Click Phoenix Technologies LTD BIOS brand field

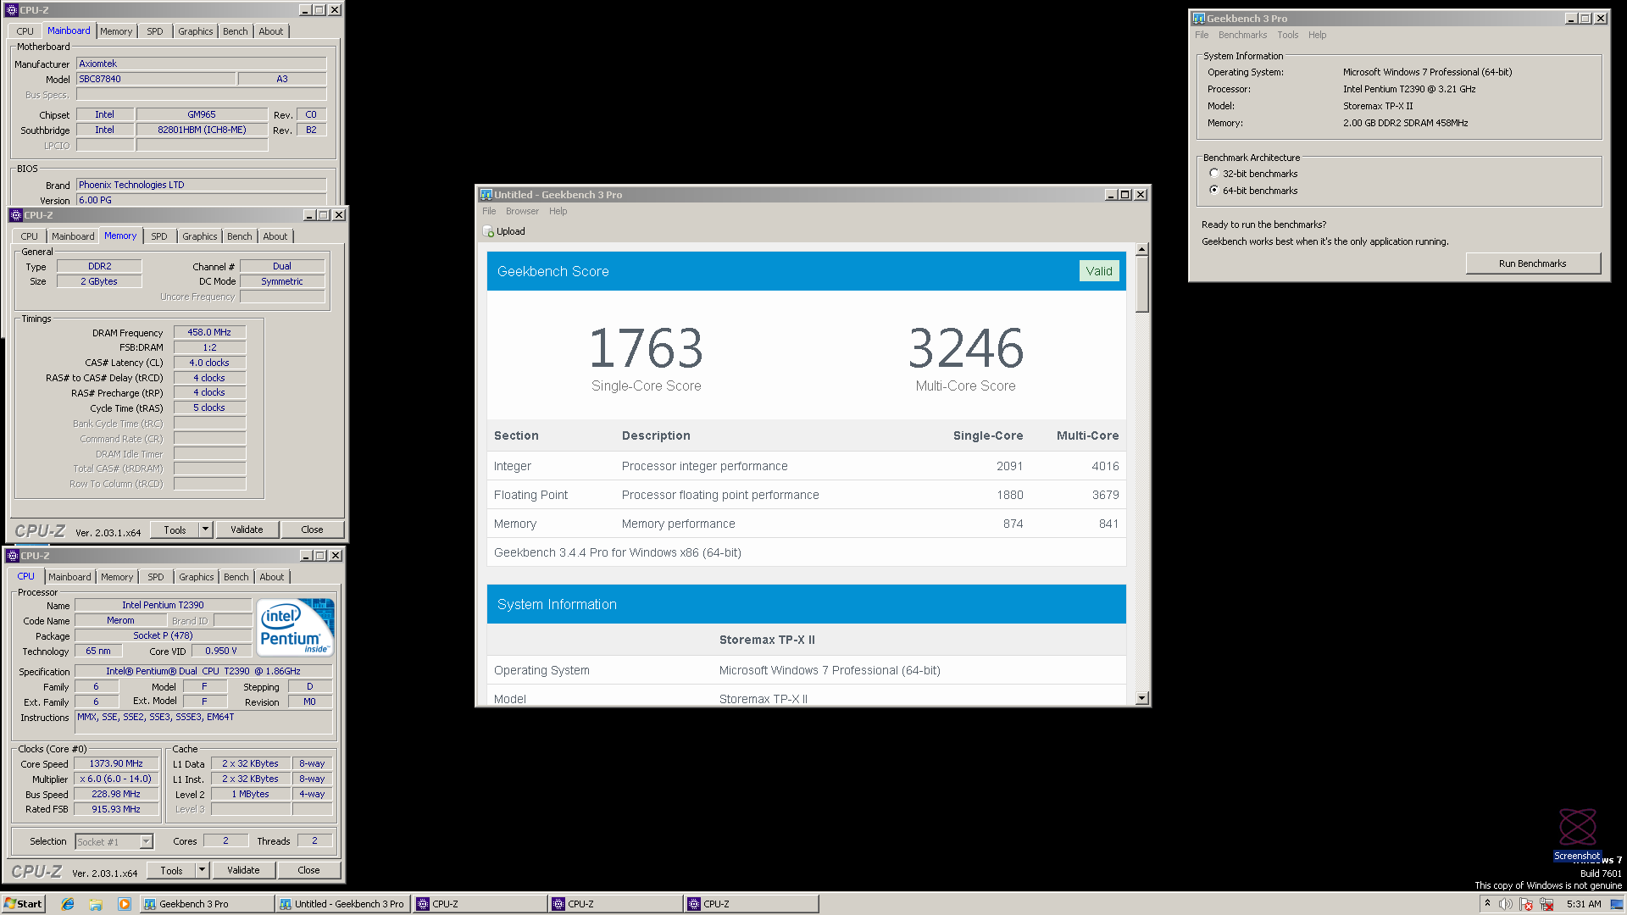(x=202, y=185)
